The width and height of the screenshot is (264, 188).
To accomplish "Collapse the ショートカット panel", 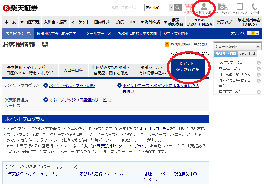I will [x=257, y=46].
